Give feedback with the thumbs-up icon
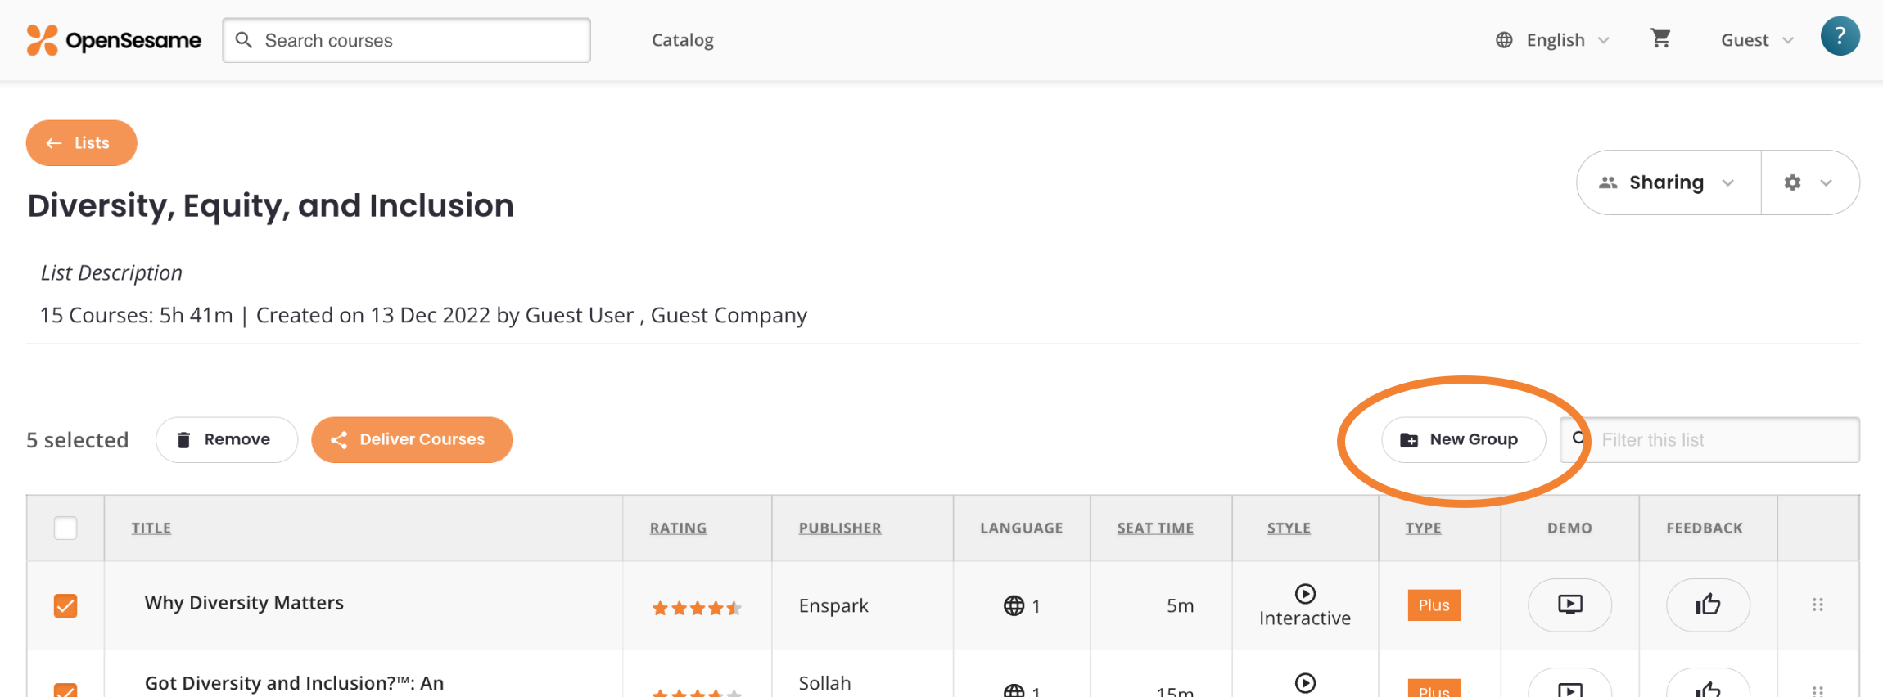 click(x=1708, y=605)
